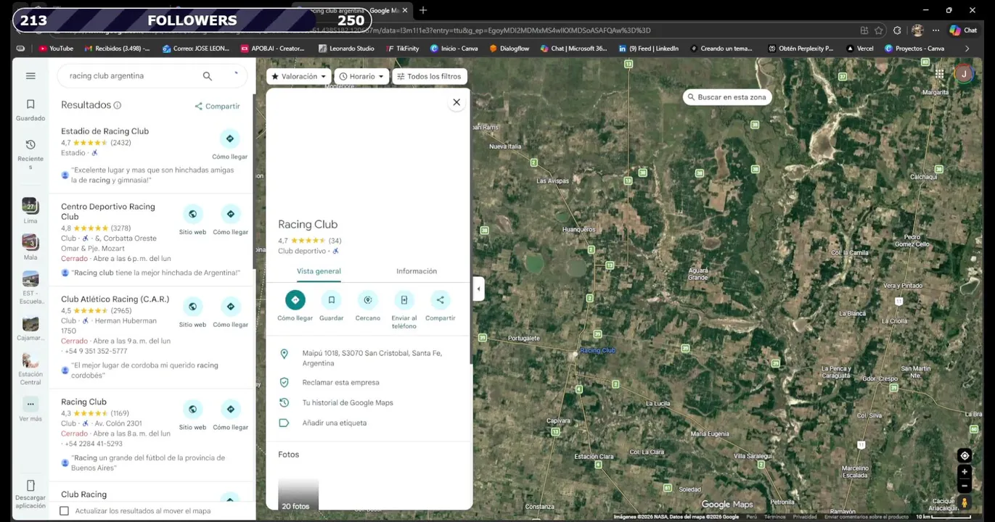The width and height of the screenshot is (995, 522).
Task: Open the Horario filter dropdown
Action: coord(361,76)
